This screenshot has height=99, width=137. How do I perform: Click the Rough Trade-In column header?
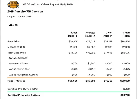pyautogui.click(x=73, y=34)
